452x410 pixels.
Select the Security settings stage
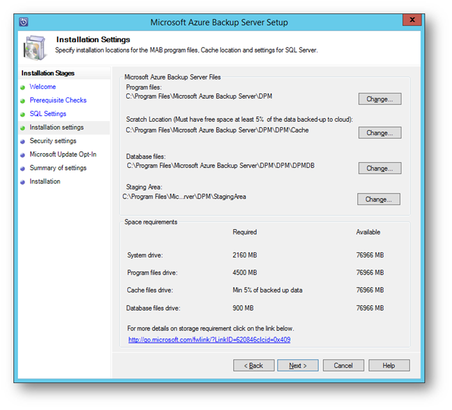[x=53, y=141]
